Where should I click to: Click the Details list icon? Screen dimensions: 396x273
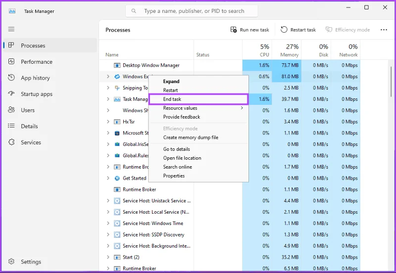click(x=11, y=126)
